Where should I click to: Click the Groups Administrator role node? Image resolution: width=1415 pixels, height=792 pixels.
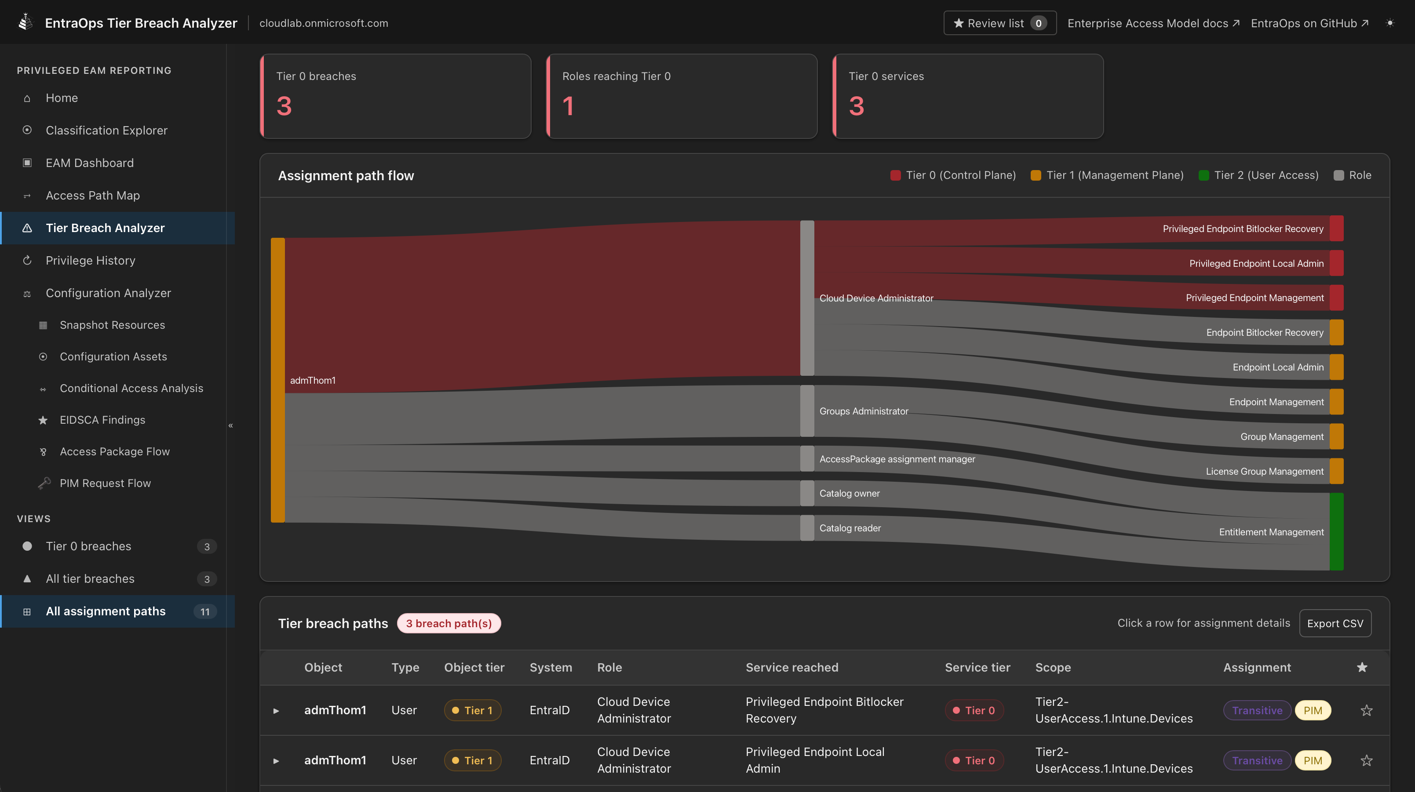(807, 411)
